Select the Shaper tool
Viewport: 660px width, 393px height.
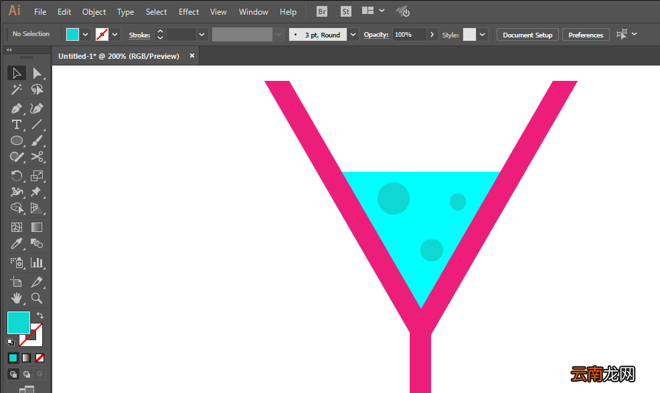tap(17, 157)
